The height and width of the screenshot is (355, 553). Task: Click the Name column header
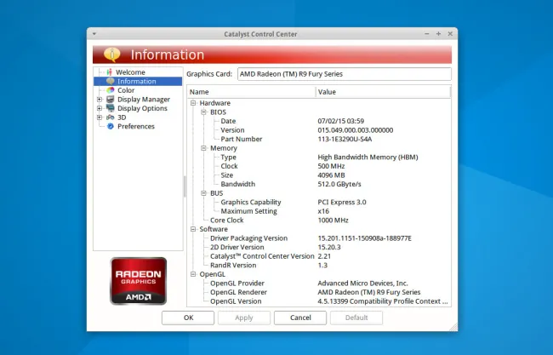[251, 92]
